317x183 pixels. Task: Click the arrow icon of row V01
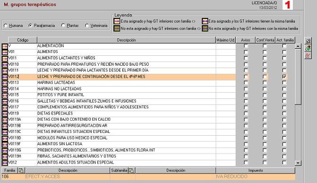coord(5,52)
